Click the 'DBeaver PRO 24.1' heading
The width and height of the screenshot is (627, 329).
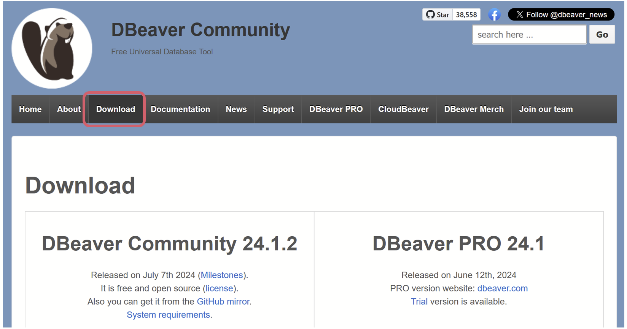(458, 244)
